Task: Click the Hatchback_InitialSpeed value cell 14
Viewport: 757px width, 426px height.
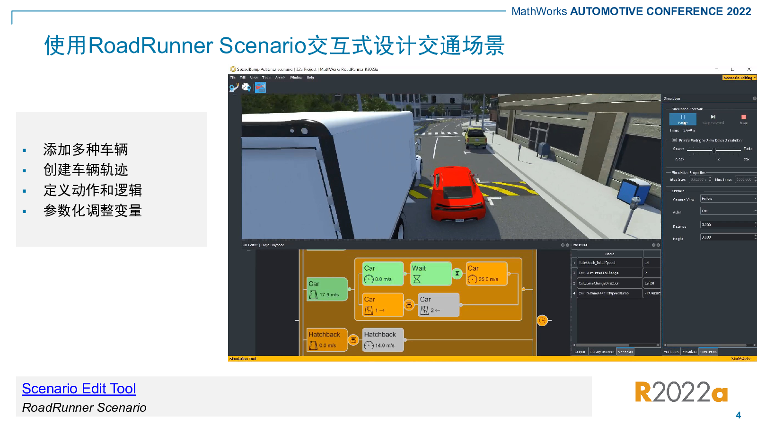Action: click(651, 263)
